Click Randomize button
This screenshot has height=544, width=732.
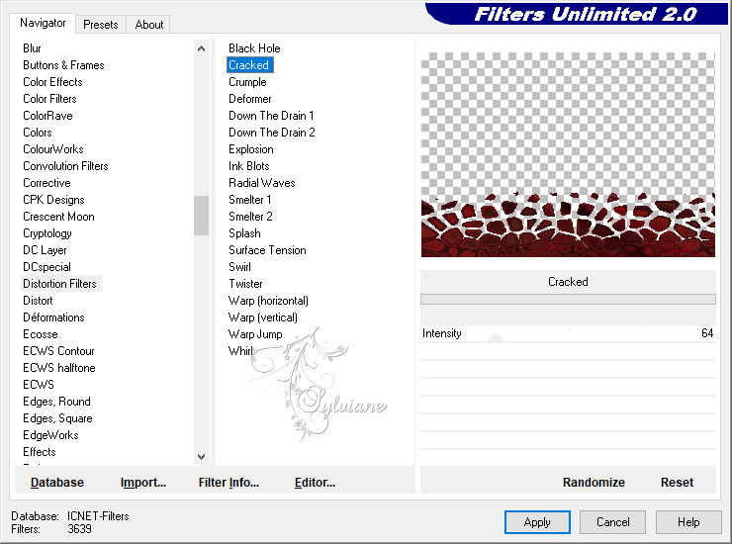pyautogui.click(x=594, y=483)
